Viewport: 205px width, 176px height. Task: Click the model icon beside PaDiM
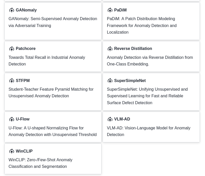point(110,10)
